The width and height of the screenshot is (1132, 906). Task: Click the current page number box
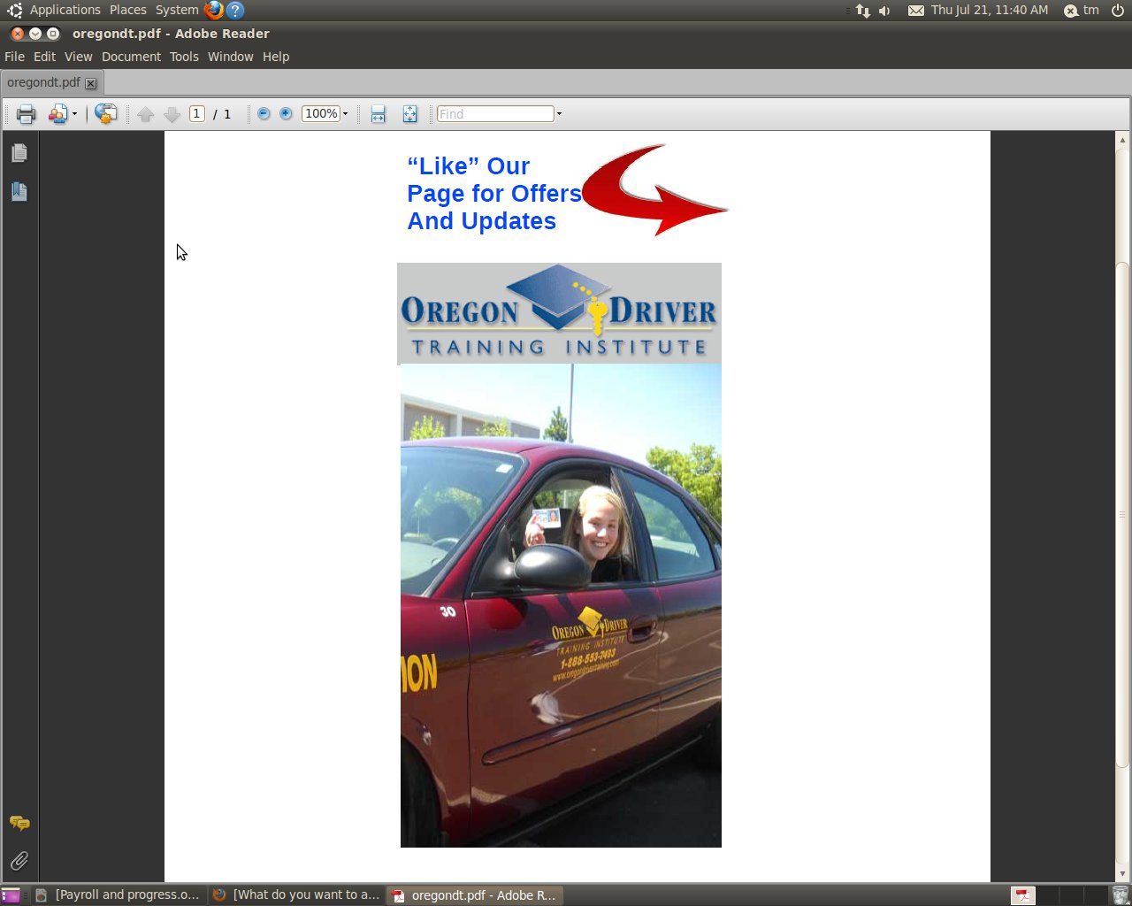click(x=197, y=114)
